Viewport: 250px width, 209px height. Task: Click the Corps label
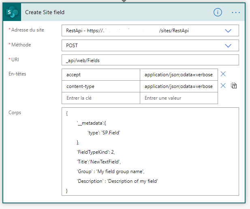click(x=15, y=113)
